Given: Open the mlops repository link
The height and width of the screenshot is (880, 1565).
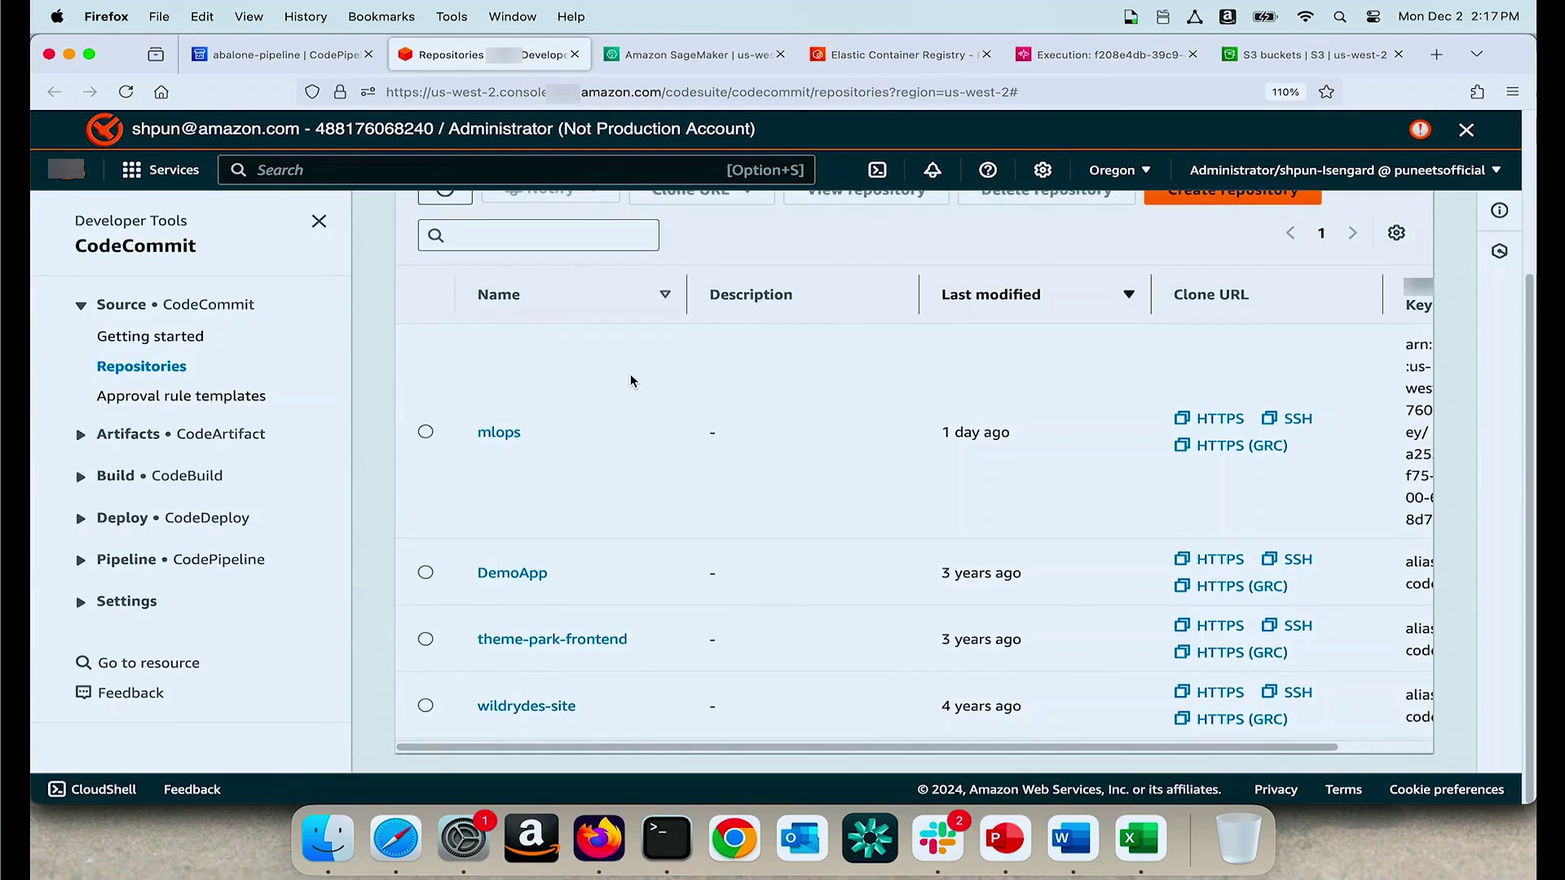Looking at the screenshot, I should (x=499, y=432).
